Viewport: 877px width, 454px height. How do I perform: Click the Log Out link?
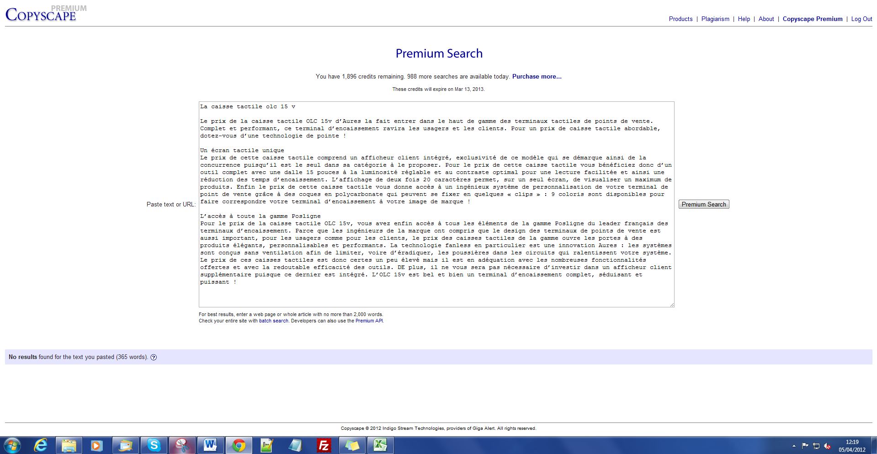coord(861,19)
